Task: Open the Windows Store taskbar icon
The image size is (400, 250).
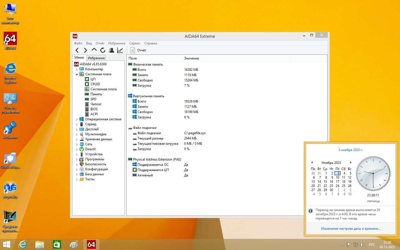Action: coord(57,244)
